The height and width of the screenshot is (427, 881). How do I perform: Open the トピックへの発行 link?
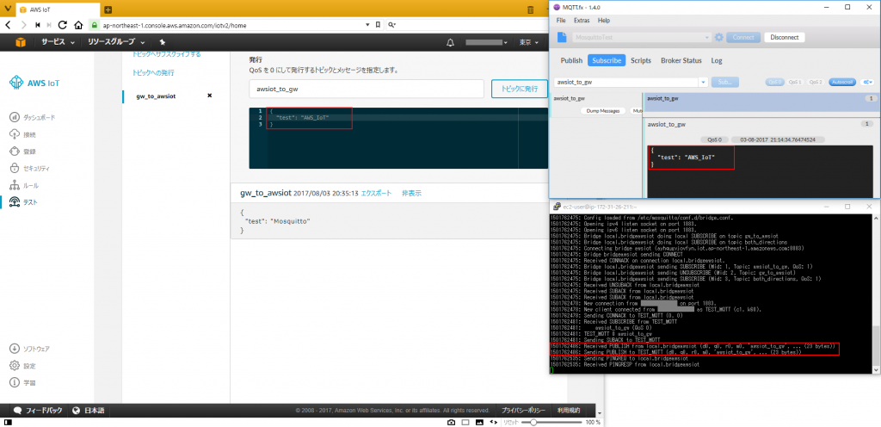[x=153, y=73]
